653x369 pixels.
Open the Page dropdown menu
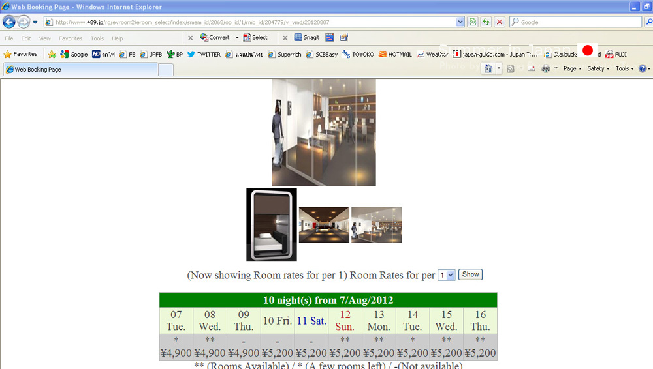(x=572, y=68)
